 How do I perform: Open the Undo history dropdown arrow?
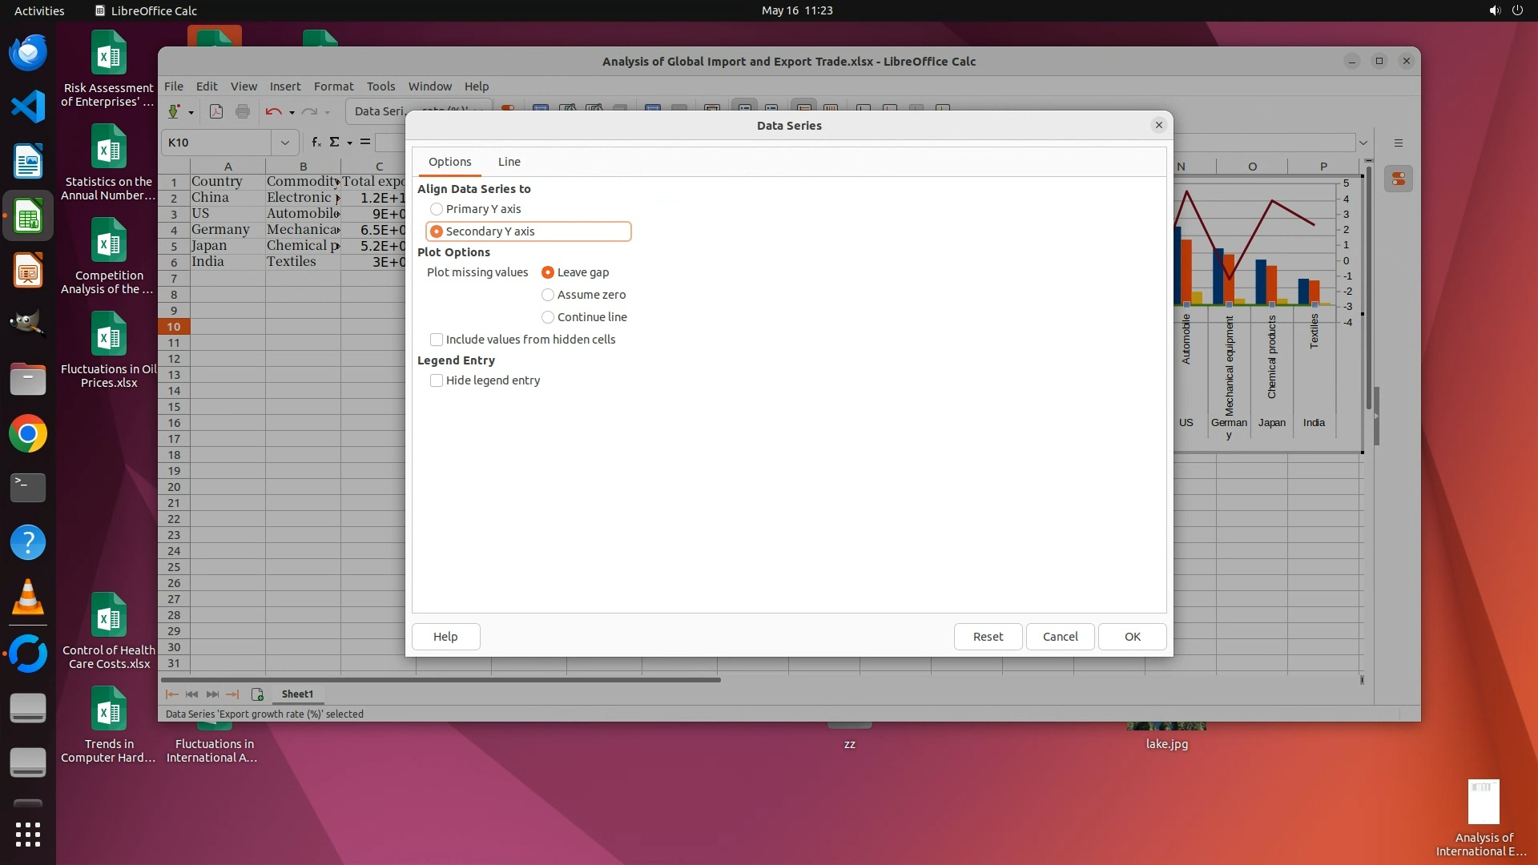(x=292, y=112)
